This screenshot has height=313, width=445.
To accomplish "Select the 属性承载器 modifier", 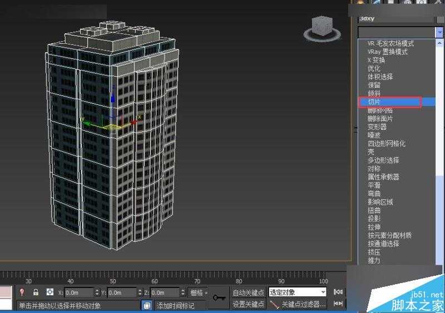I will click(x=383, y=177).
